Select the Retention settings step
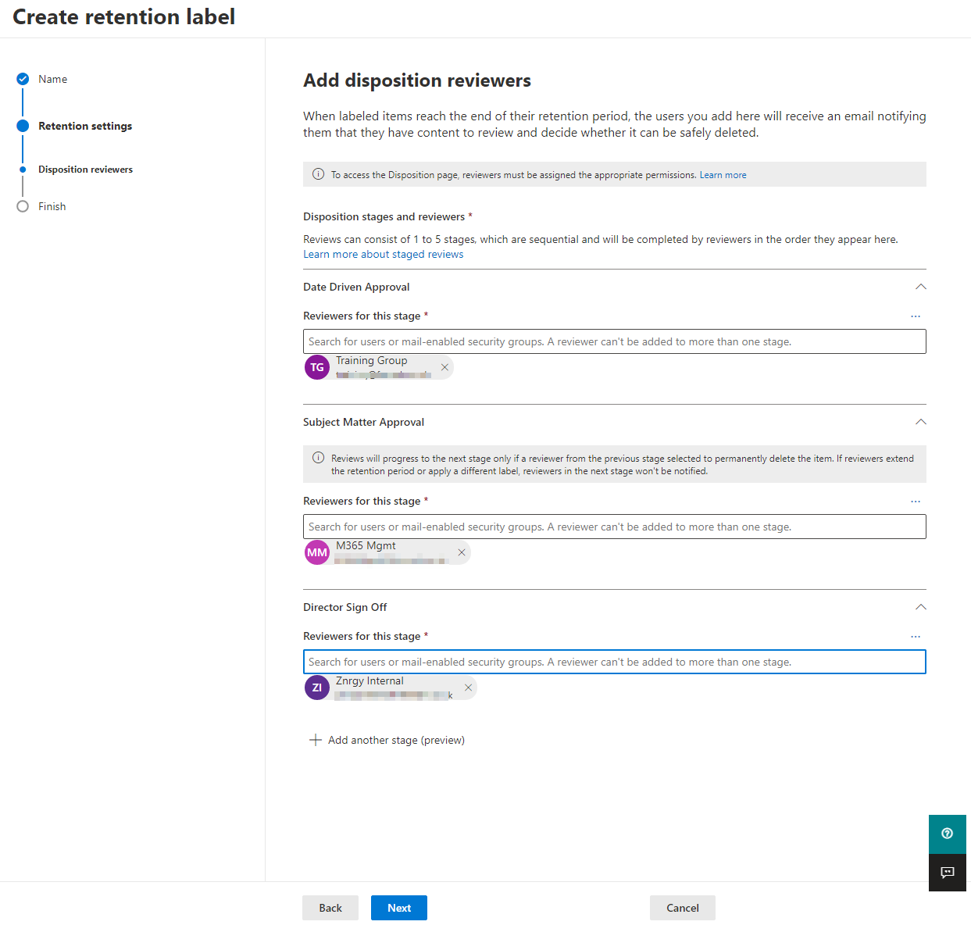Viewport: 971px width, 925px height. [84, 126]
